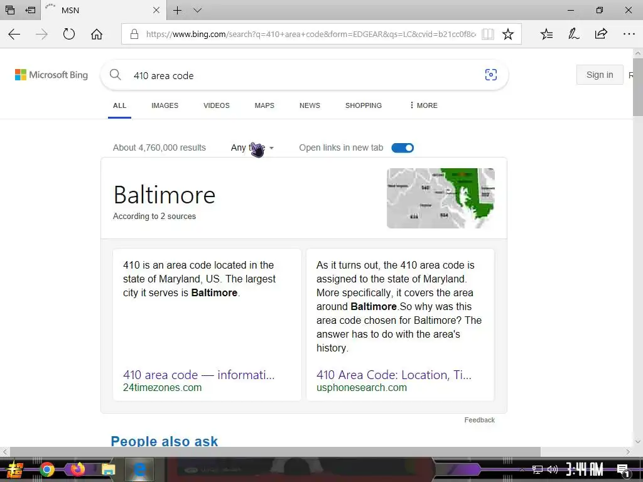
Task: Go back to the previous page
Action: coord(14,34)
